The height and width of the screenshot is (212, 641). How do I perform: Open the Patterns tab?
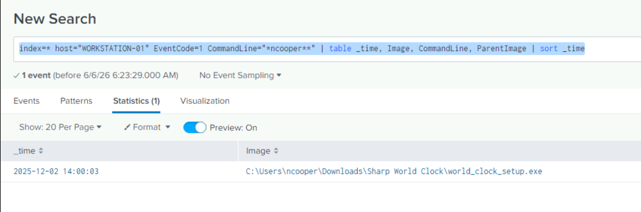(76, 101)
